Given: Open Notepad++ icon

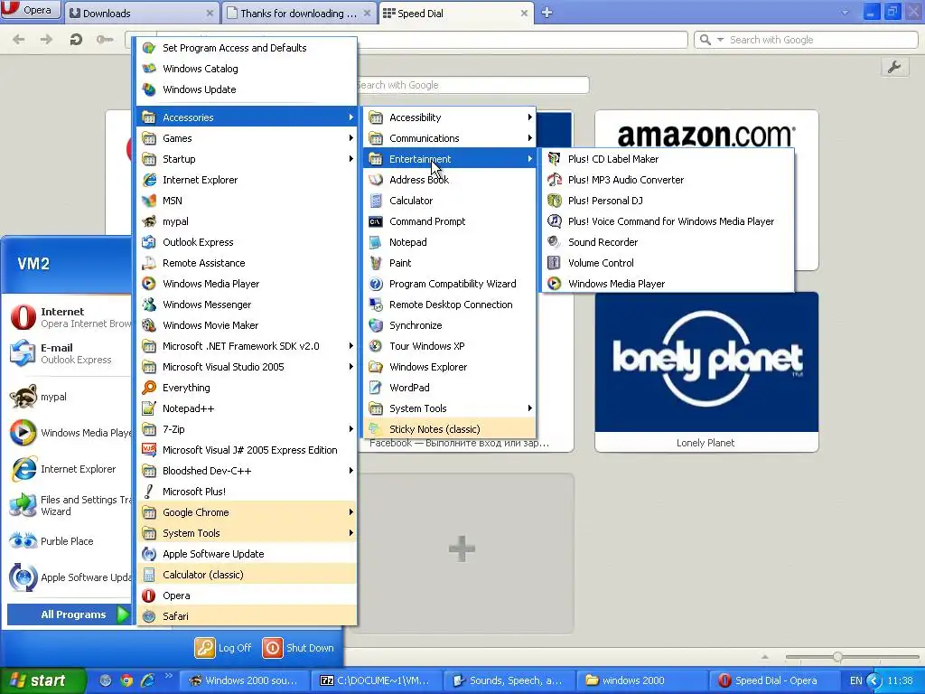Looking at the screenshot, I should pos(149,408).
